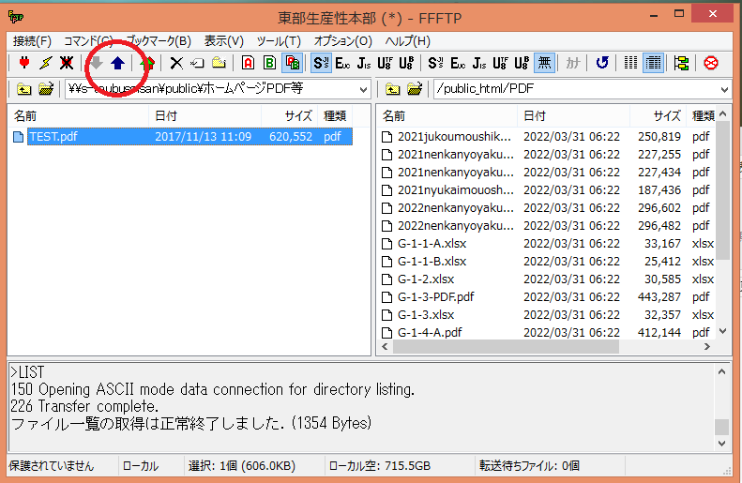This screenshot has width=742, height=483.
Task: Sort remote list by サイズ column header
Action: click(x=667, y=115)
